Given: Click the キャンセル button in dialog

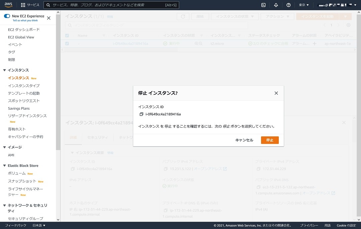Looking at the screenshot, I should pyautogui.click(x=244, y=140).
